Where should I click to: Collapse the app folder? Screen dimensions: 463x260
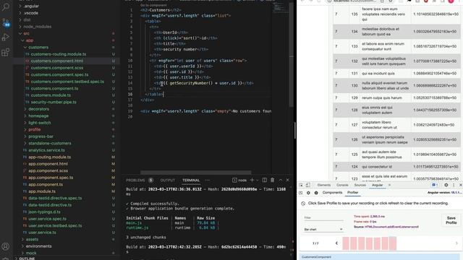point(30,40)
